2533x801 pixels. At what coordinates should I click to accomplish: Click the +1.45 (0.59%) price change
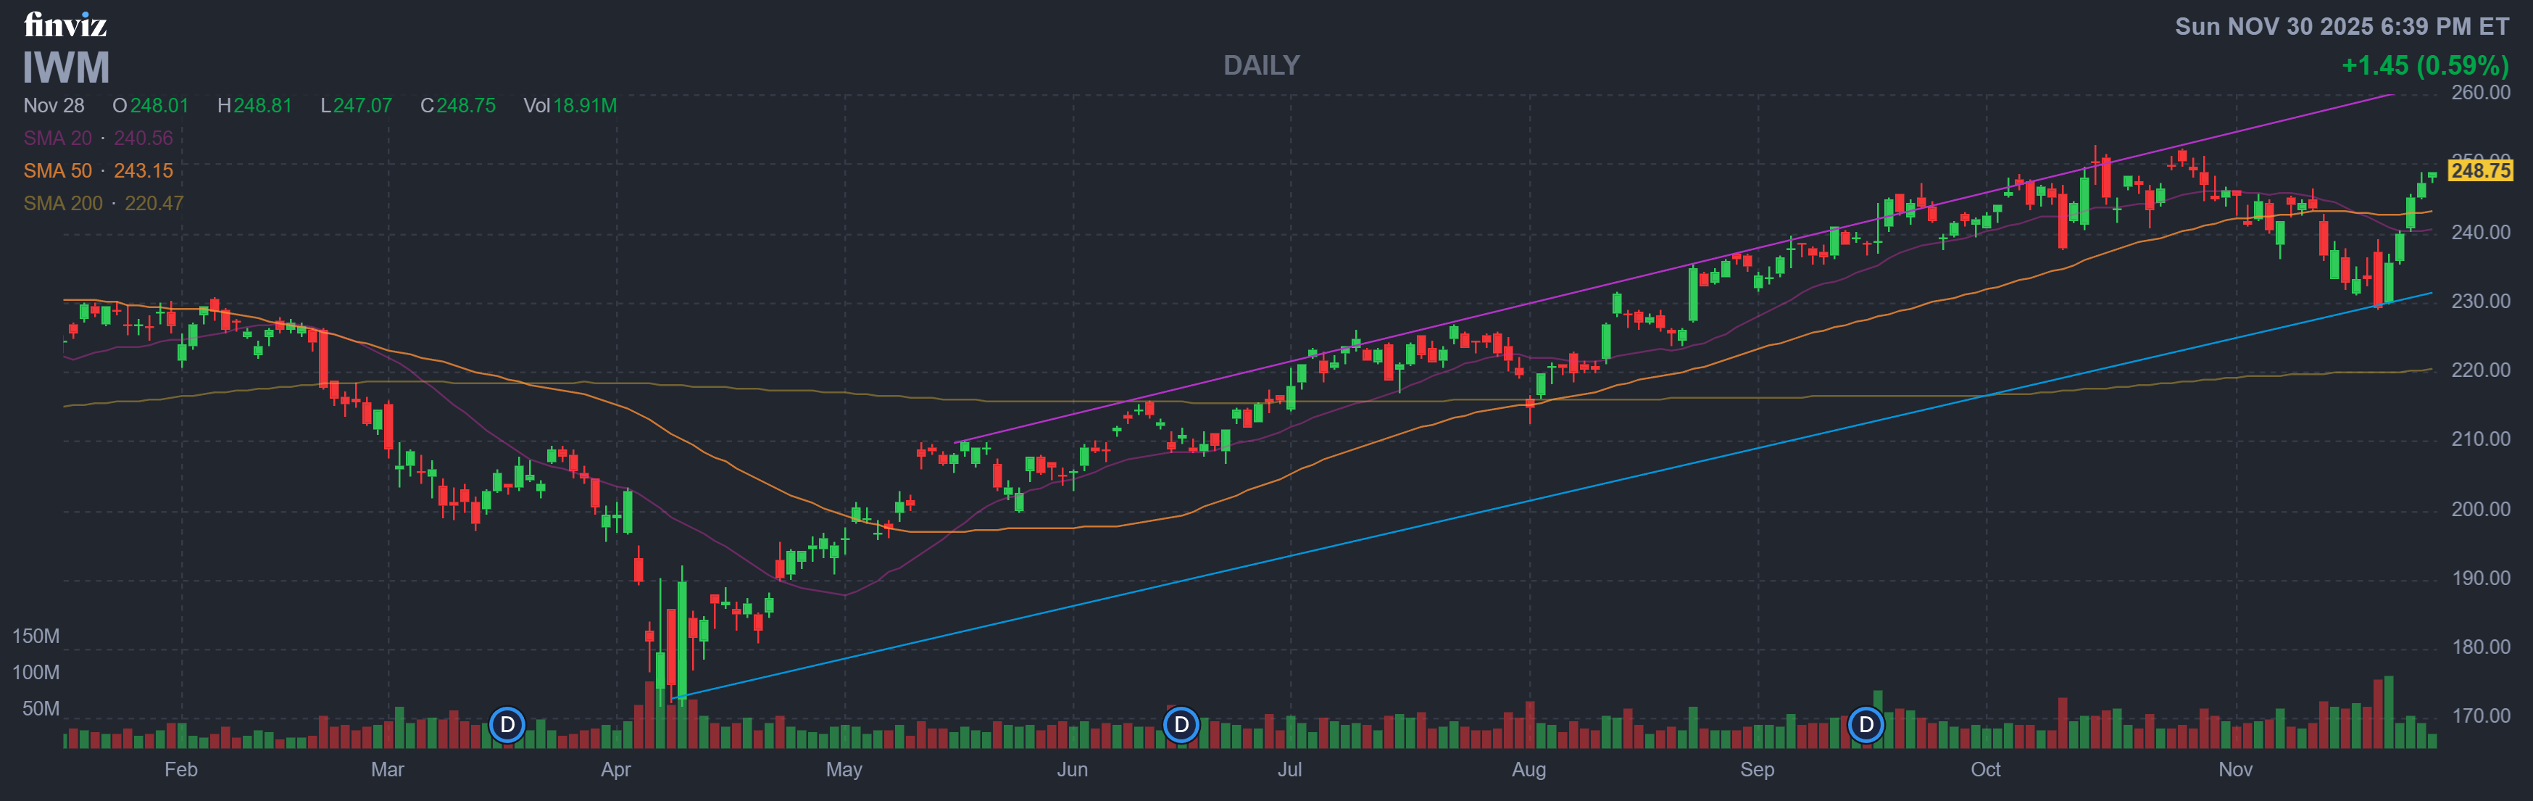point(2424,65)
